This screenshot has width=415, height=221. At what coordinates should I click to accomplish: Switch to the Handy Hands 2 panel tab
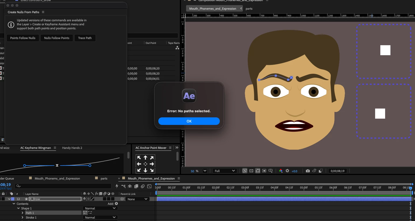click(72, 148)
